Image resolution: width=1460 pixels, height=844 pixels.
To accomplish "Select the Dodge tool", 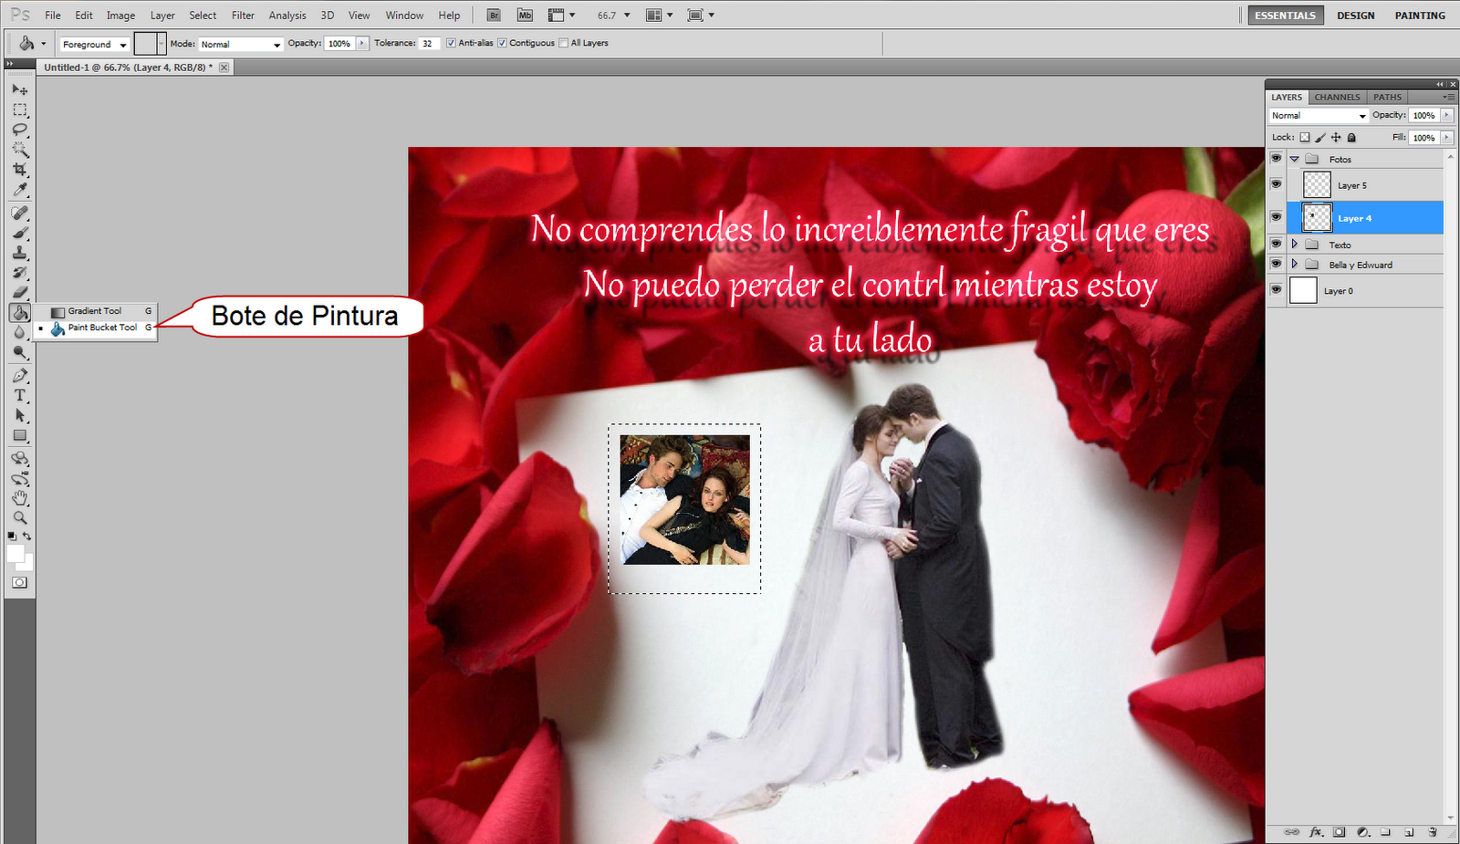I will 19,353.
